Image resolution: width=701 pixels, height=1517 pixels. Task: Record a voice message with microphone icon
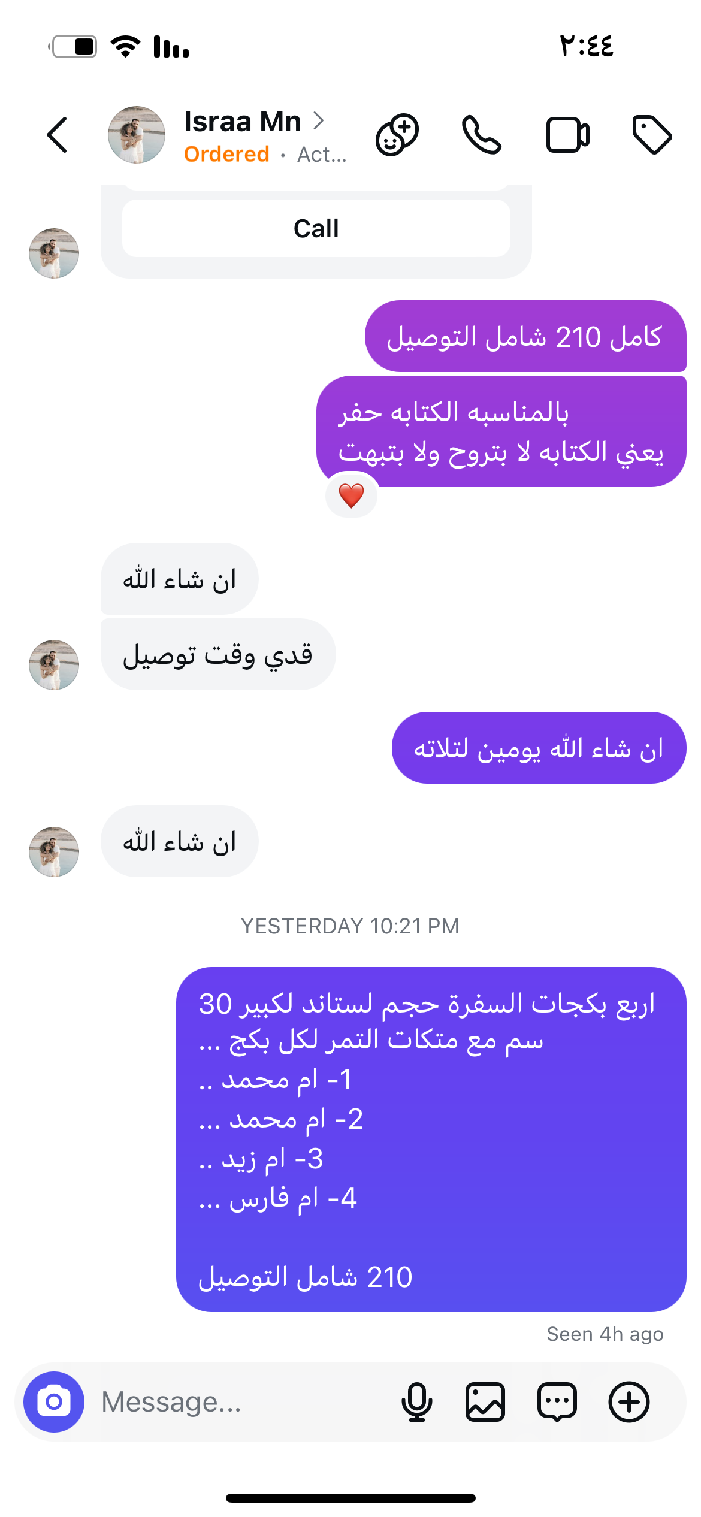(416, 1402)
